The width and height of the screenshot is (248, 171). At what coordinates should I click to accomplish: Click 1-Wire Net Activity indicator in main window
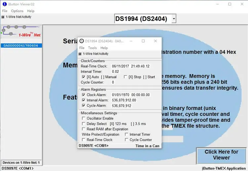(x=3, y=17)
